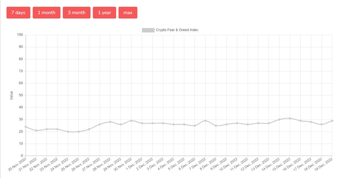Click the 21 Nov, 2022 data point
The width and height of the screenshot is (339, 178).
point(36,130)
